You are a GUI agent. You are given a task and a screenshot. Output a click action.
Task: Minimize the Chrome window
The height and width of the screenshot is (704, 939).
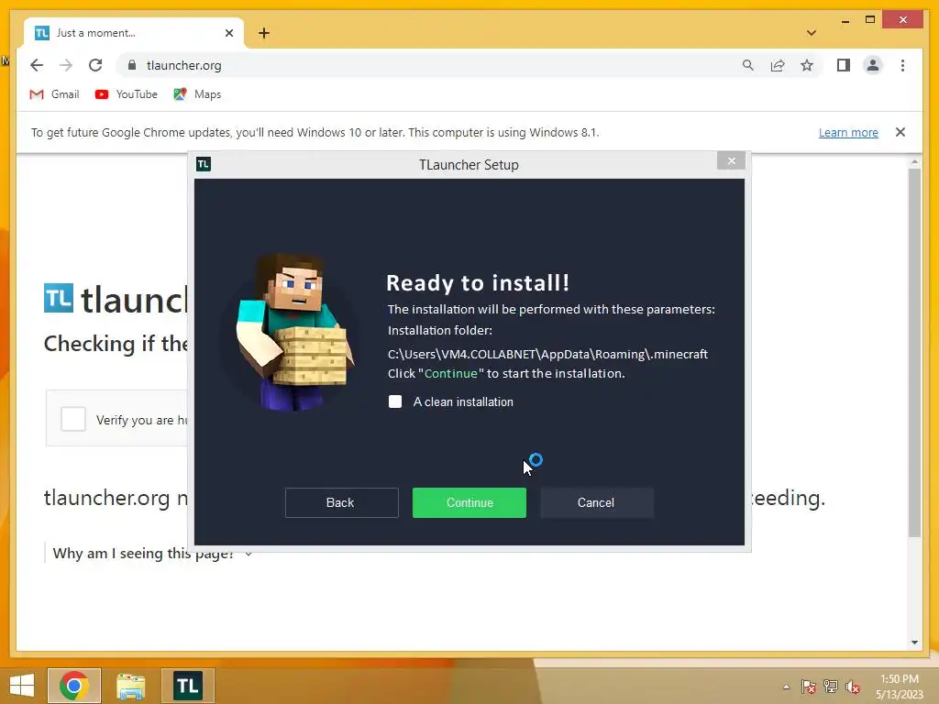tap(845, 20)
